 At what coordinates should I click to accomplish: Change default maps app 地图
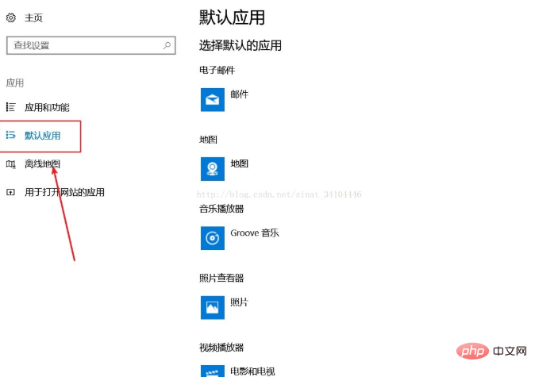pos(240,163)
